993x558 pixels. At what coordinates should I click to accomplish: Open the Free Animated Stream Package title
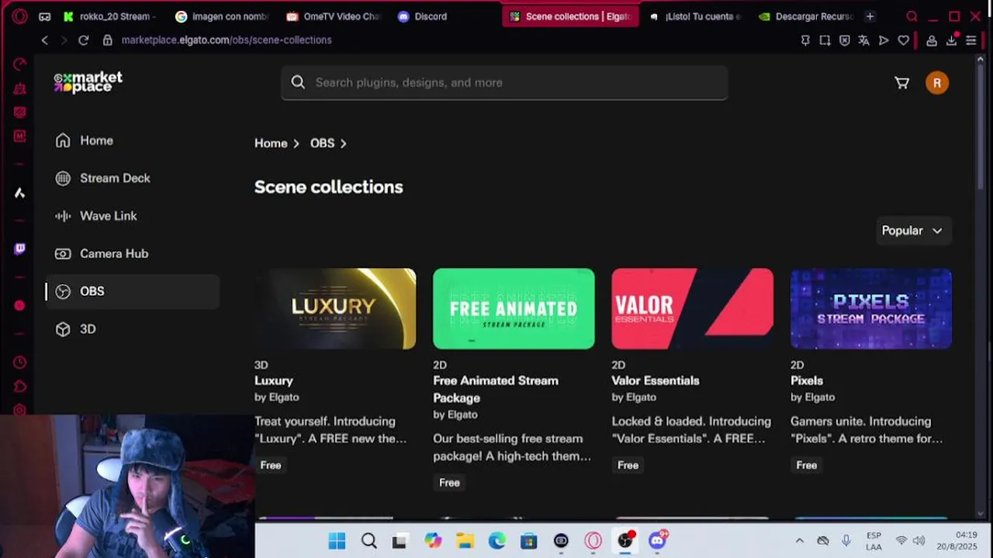coord(496,389)
